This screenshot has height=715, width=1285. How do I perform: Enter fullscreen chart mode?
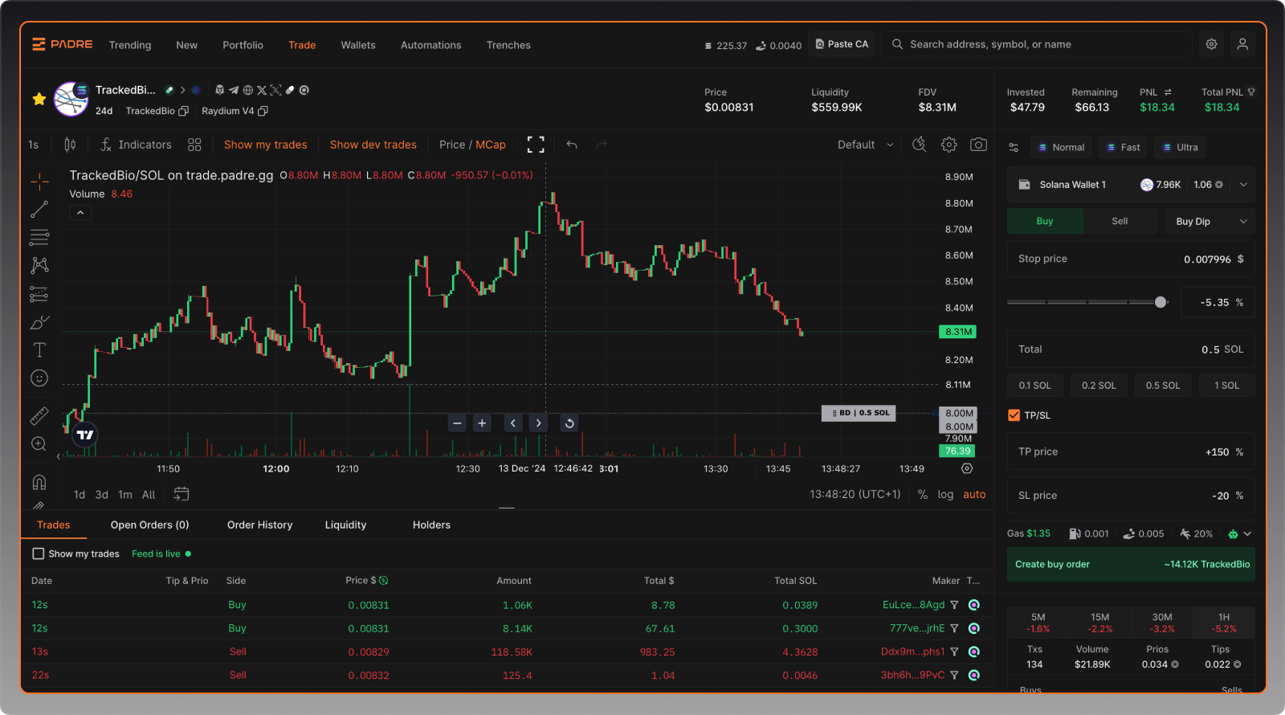coord(536,145)
